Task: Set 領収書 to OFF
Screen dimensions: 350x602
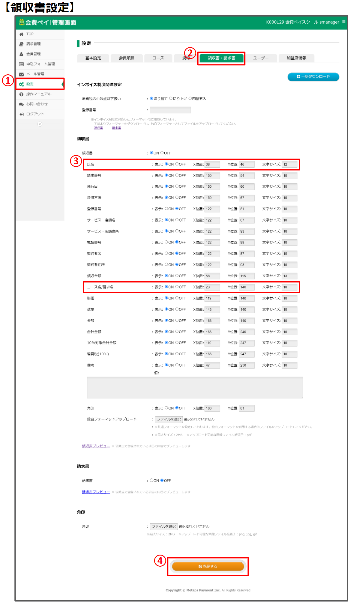Action: click(162, 153)
